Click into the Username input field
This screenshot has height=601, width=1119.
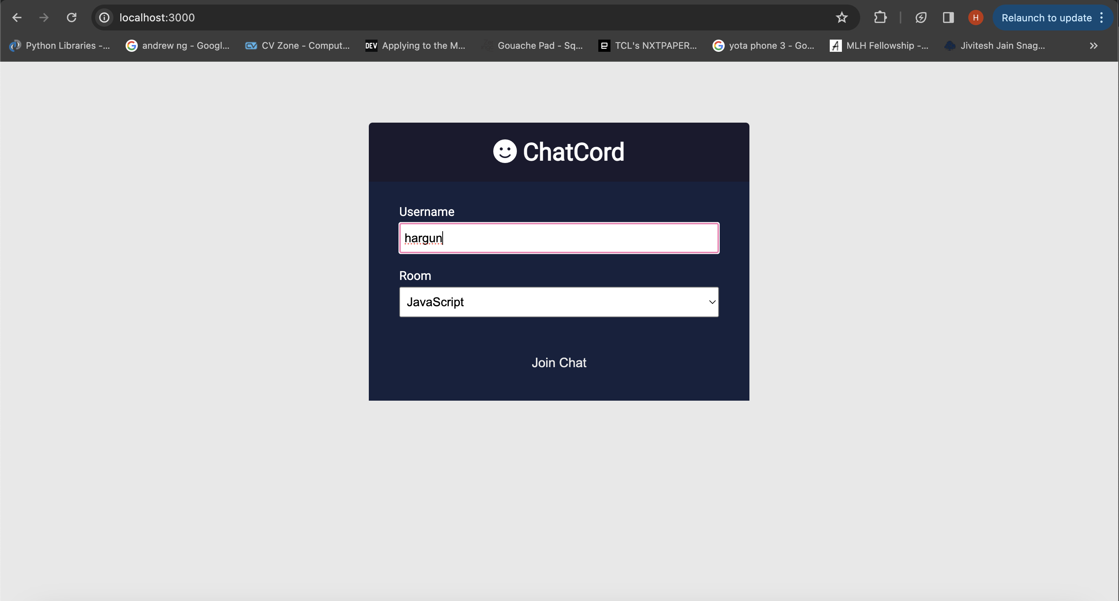pyautogui.click(x=559, y=238)
